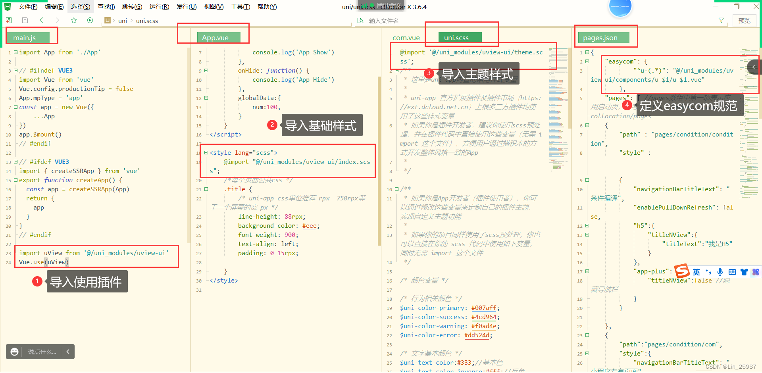Open the 帮助(Y) menu
This screenshot has height=373, width=762.
pos(267,7)
